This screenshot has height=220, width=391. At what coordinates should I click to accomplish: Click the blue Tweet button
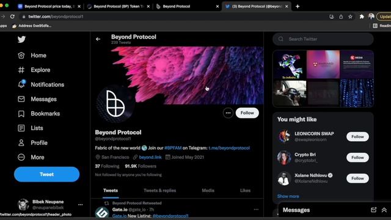point(46,174)
